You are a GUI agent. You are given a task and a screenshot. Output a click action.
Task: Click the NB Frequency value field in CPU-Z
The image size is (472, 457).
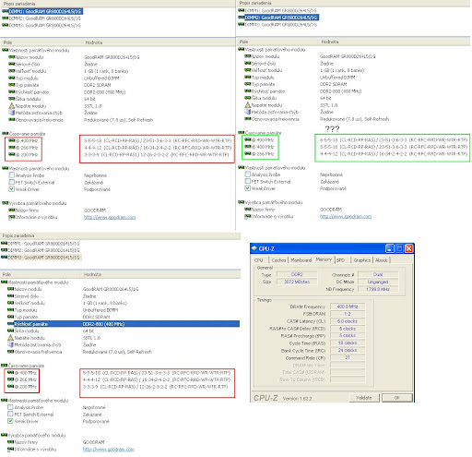coord(378,289)
